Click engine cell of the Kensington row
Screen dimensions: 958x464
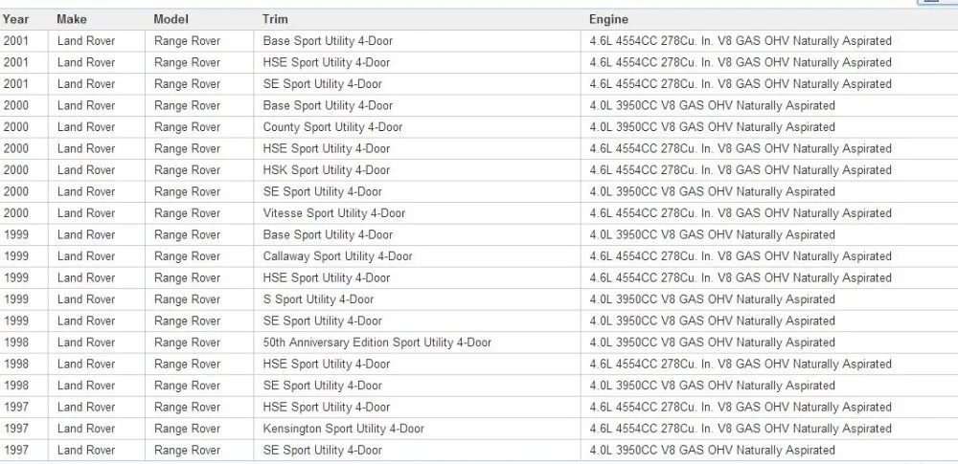pyautogui.click(x=741, y=429)
